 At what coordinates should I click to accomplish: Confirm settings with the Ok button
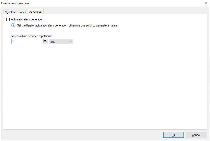tap(173, 135)
